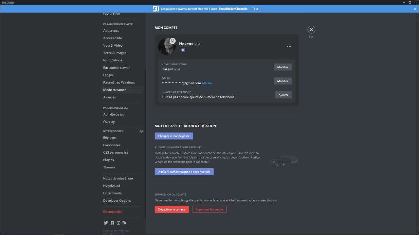Click Modifier next to username
The height and width of the screenshot is (235, 419).
(x=282, y=67)
